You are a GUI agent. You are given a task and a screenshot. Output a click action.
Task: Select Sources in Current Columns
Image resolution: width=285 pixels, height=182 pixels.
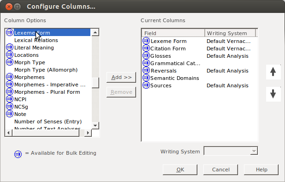[x=161, y=85]
